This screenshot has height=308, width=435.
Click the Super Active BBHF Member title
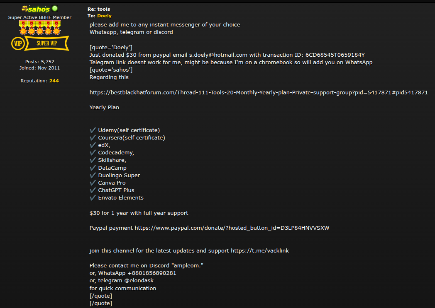pyautogui.click(x=40, y=17)
